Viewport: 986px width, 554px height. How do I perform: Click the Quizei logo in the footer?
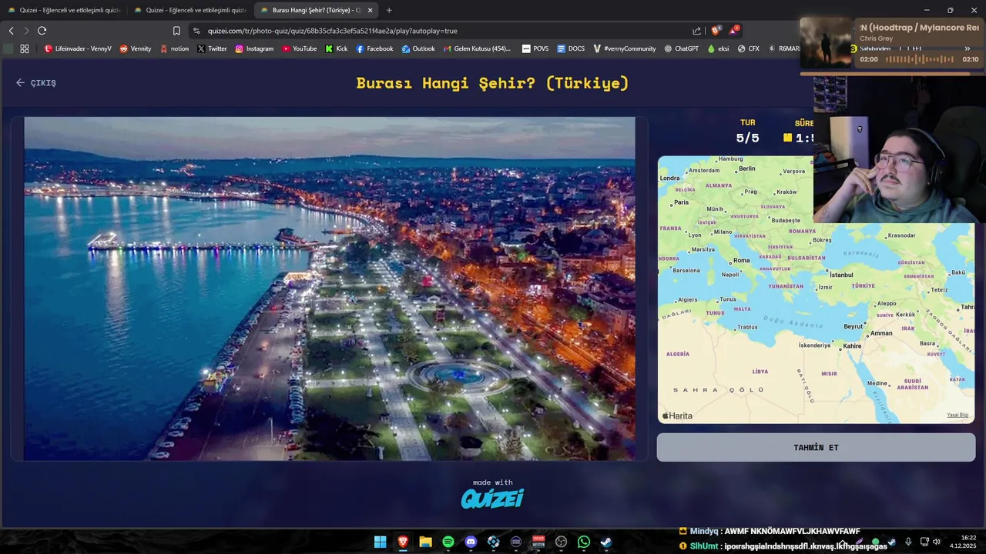tap(492, 499)
